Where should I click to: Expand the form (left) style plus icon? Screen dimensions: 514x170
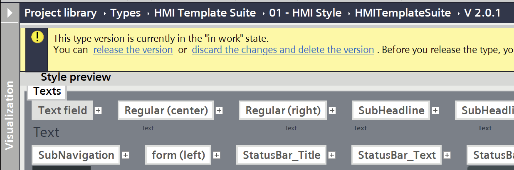point(217,155)
